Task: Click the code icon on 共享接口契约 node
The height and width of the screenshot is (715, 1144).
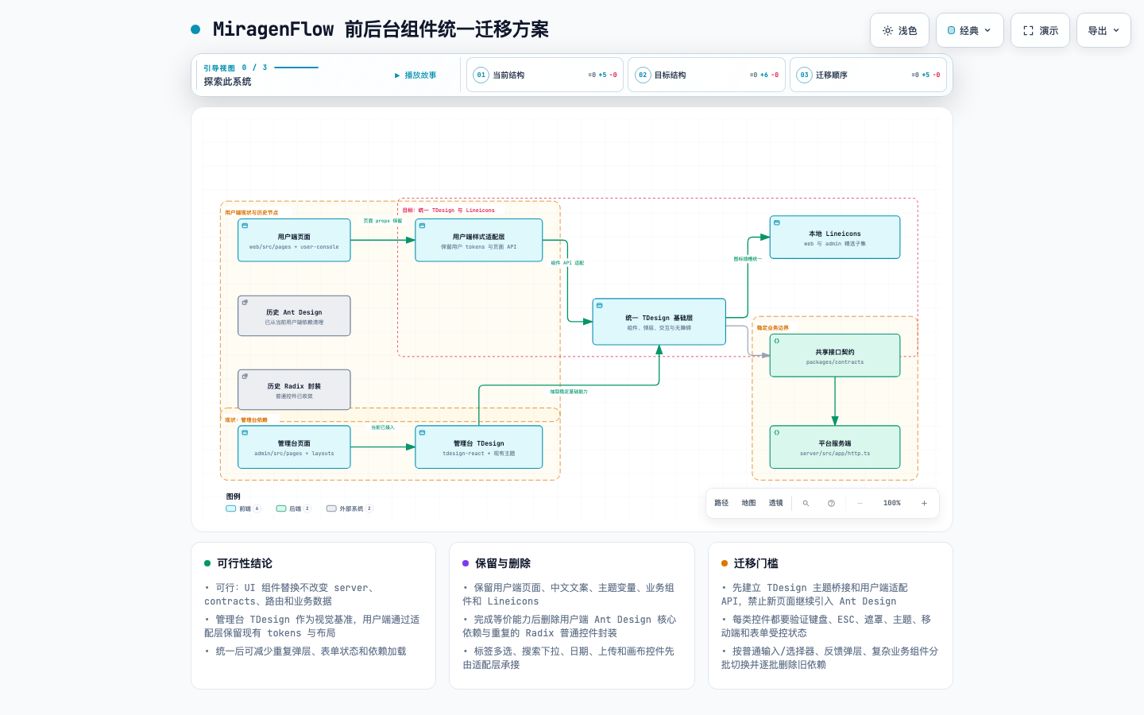Action: click(777, 341)
